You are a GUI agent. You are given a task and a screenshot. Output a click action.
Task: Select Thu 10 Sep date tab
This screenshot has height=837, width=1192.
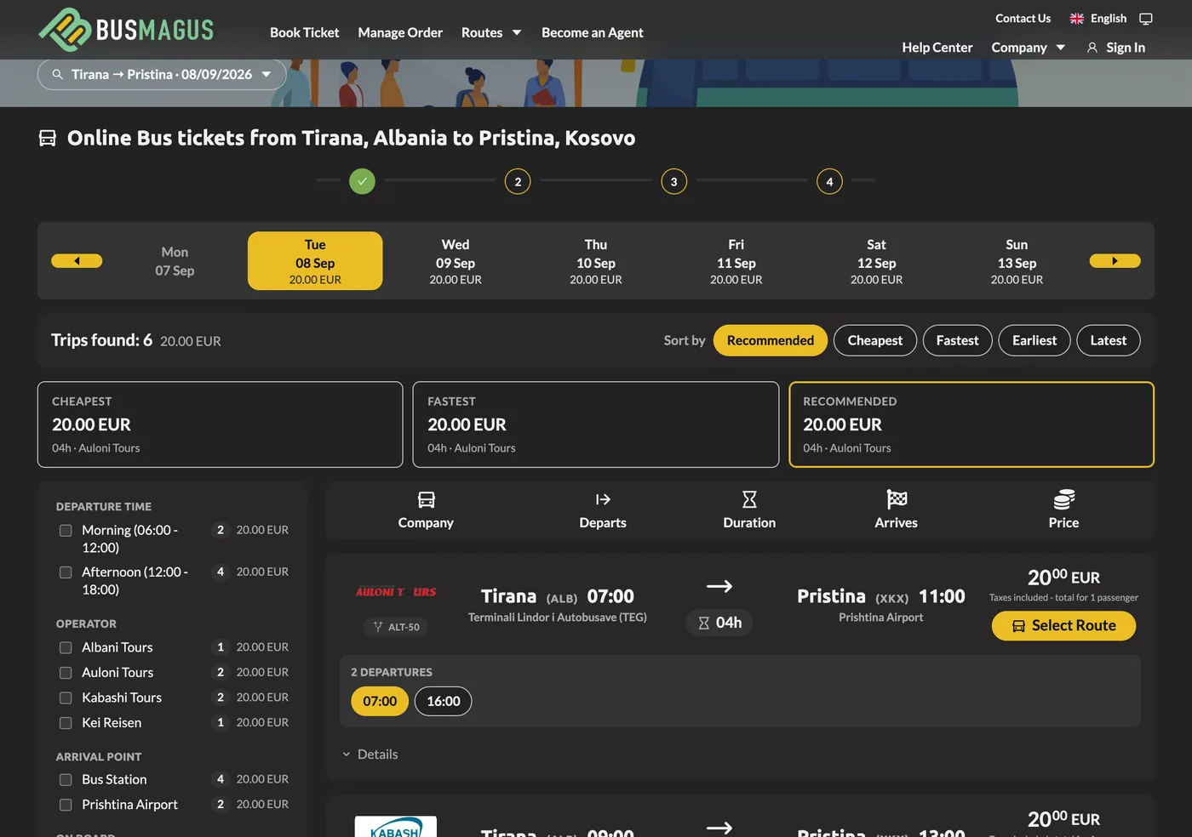(596, 261)
